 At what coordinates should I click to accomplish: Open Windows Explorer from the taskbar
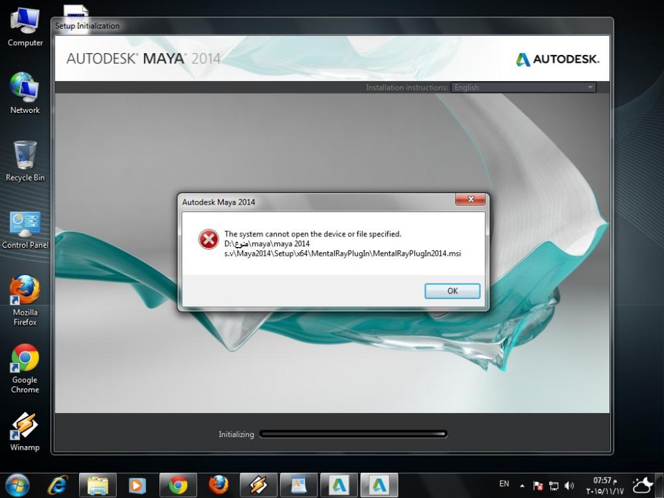[x=98, y=485]
